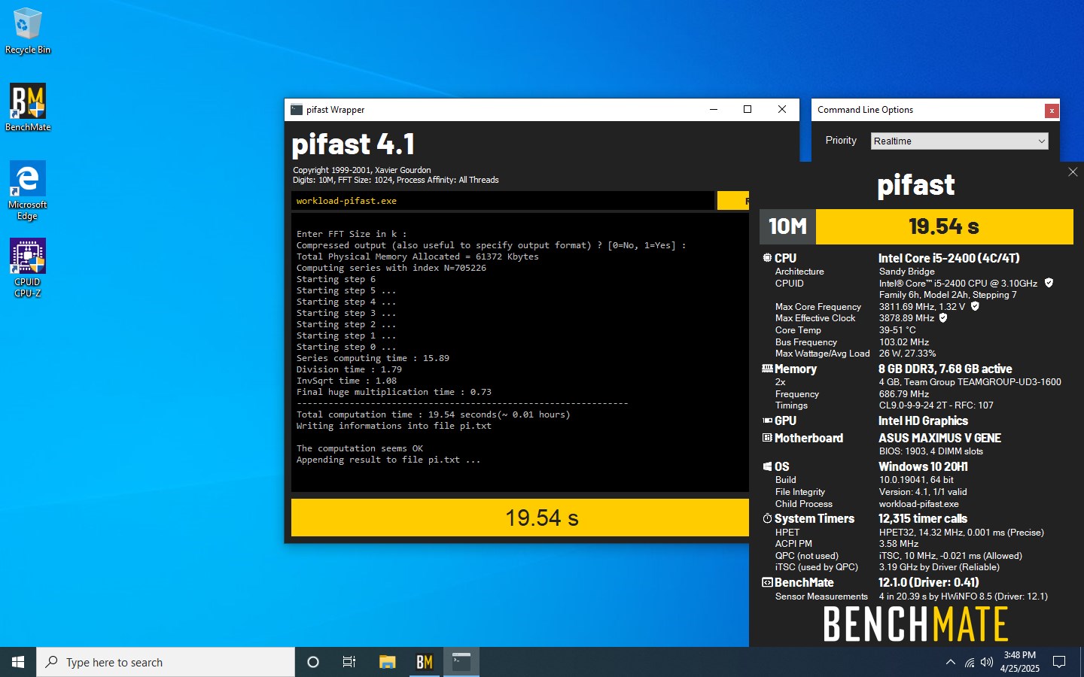
Task: Open the taskbar clock and calendar
Action: click(x=1019, y=662)
